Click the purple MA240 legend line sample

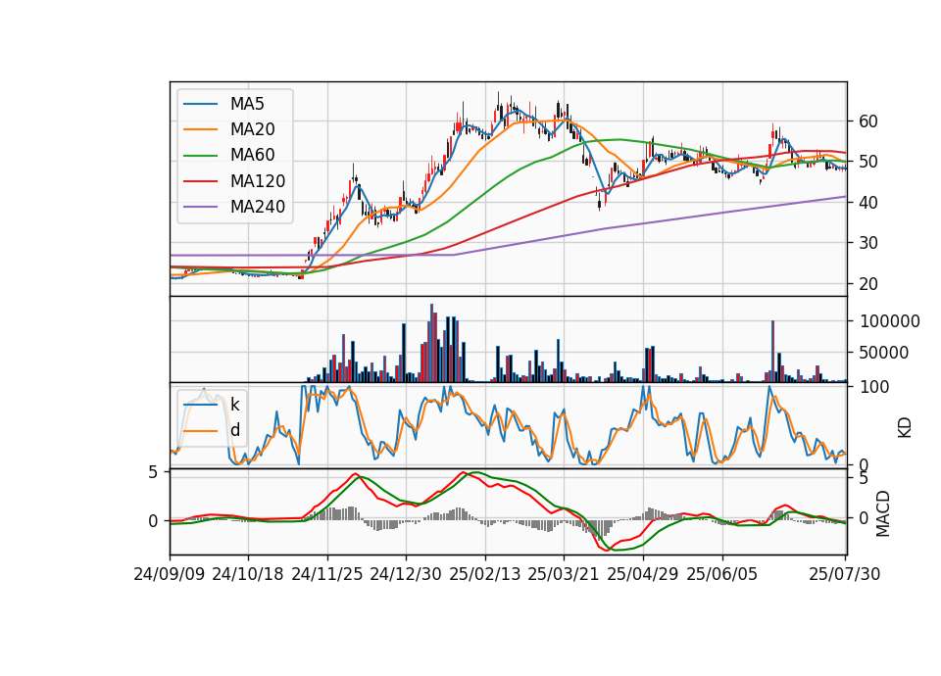click(x=200, y=208)
